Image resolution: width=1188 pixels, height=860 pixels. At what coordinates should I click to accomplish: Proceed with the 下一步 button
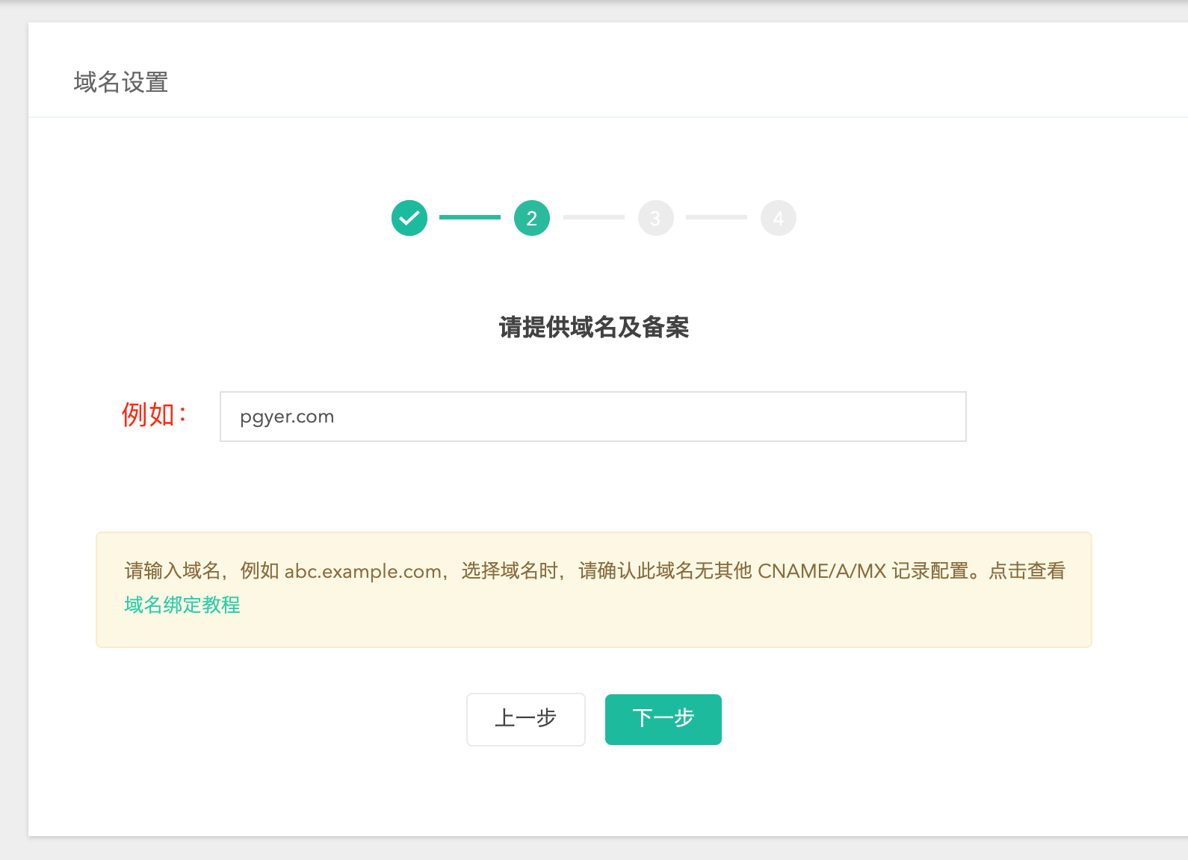663,720
